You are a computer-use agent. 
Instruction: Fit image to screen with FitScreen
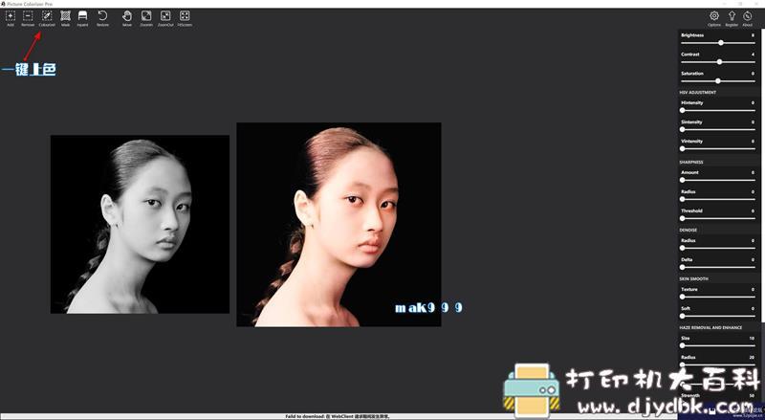click(x=185, y=18)
